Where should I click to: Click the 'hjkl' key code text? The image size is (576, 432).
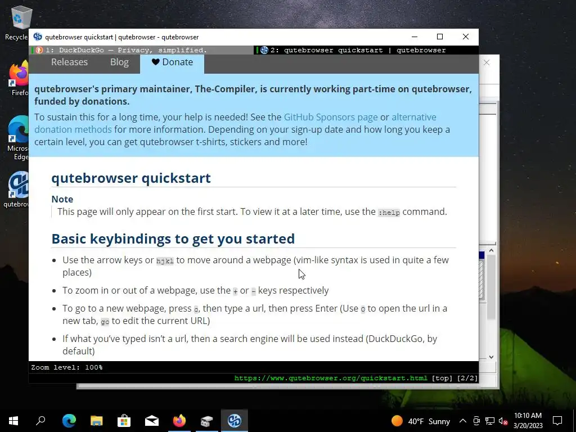[x=165, y=261]
